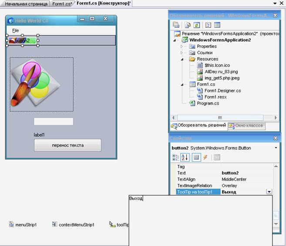286x246 pixels.
Task: Click the Solution Explorer horizontal scrollbar thumb
Action: tap(220, 118)
